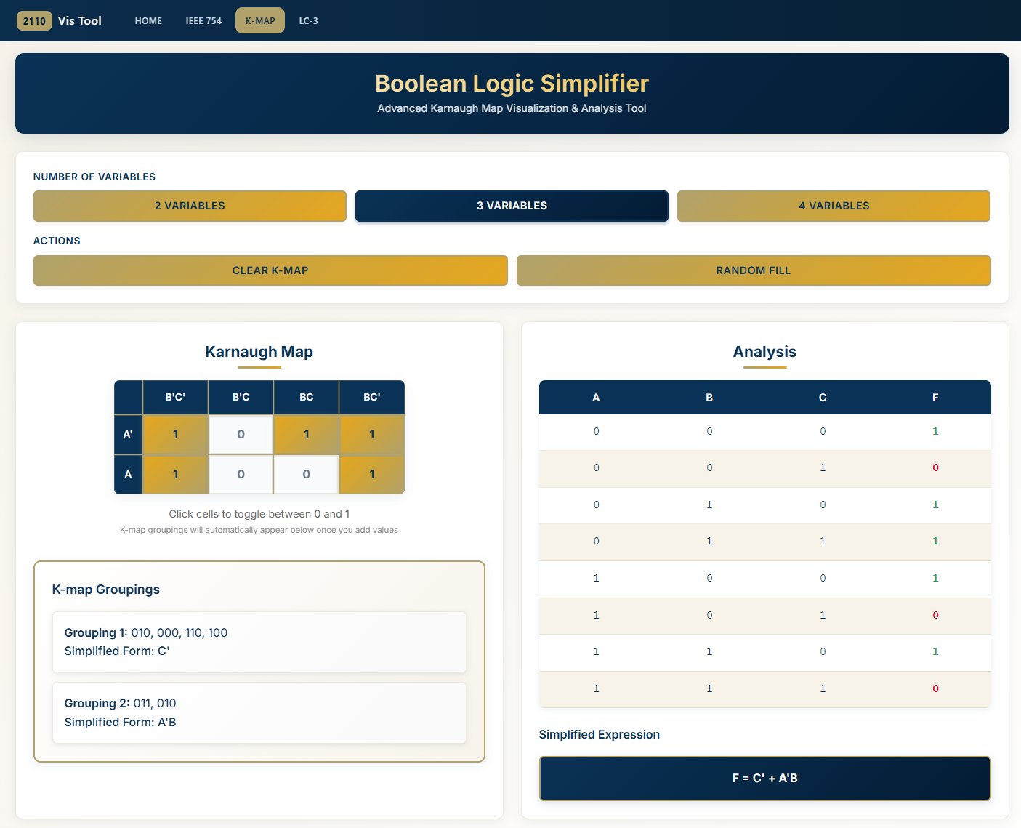
Task: Click the 2110 Vis Tool logo badge
Action: (34, 21)
